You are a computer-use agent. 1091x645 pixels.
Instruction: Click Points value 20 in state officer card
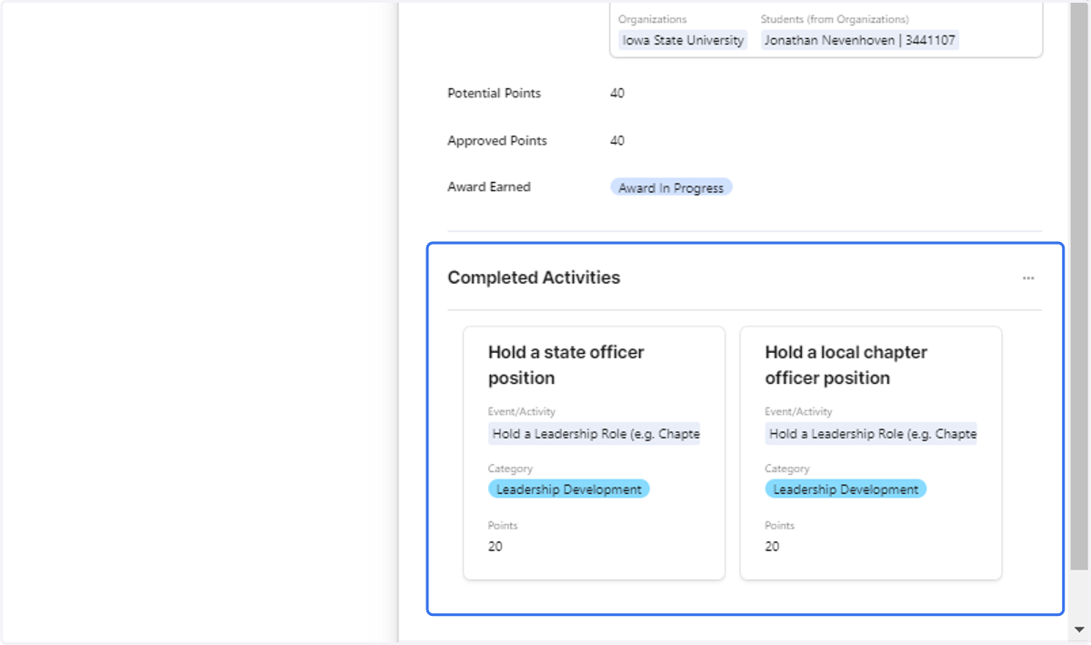tap(495, 546)
